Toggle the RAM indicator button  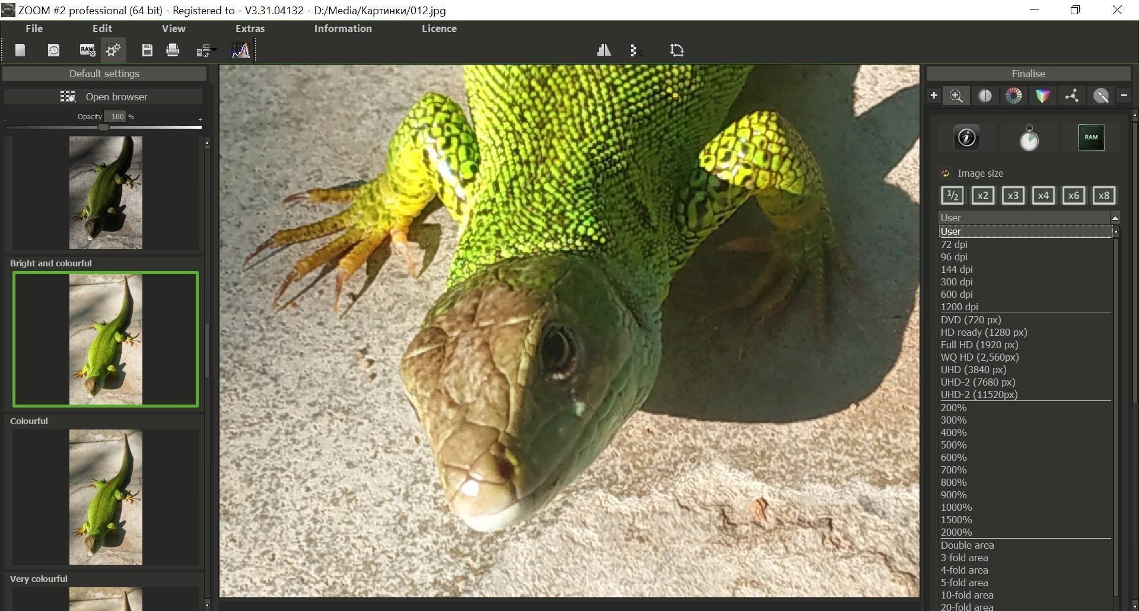[x=1091, y=138]
